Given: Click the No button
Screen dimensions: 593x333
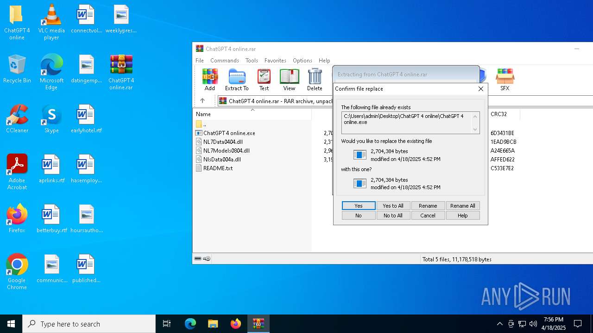Looking at the screenshot, I should (359, 216).
